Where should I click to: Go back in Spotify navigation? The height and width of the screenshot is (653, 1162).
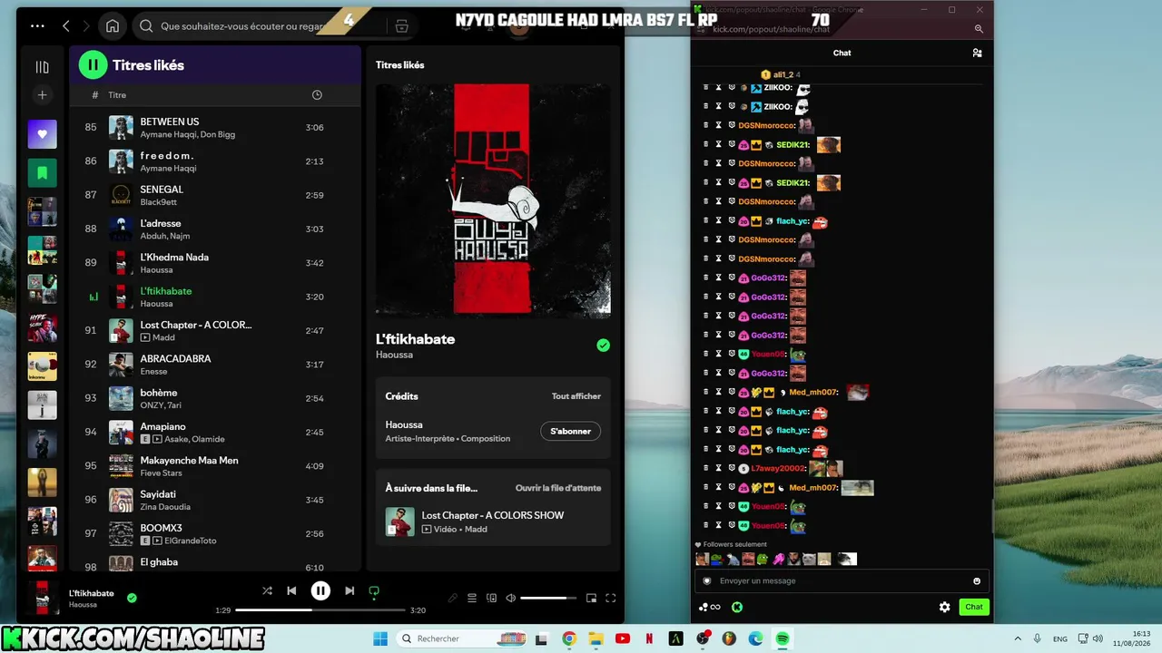pyautogui.click(x=66, y=26)
